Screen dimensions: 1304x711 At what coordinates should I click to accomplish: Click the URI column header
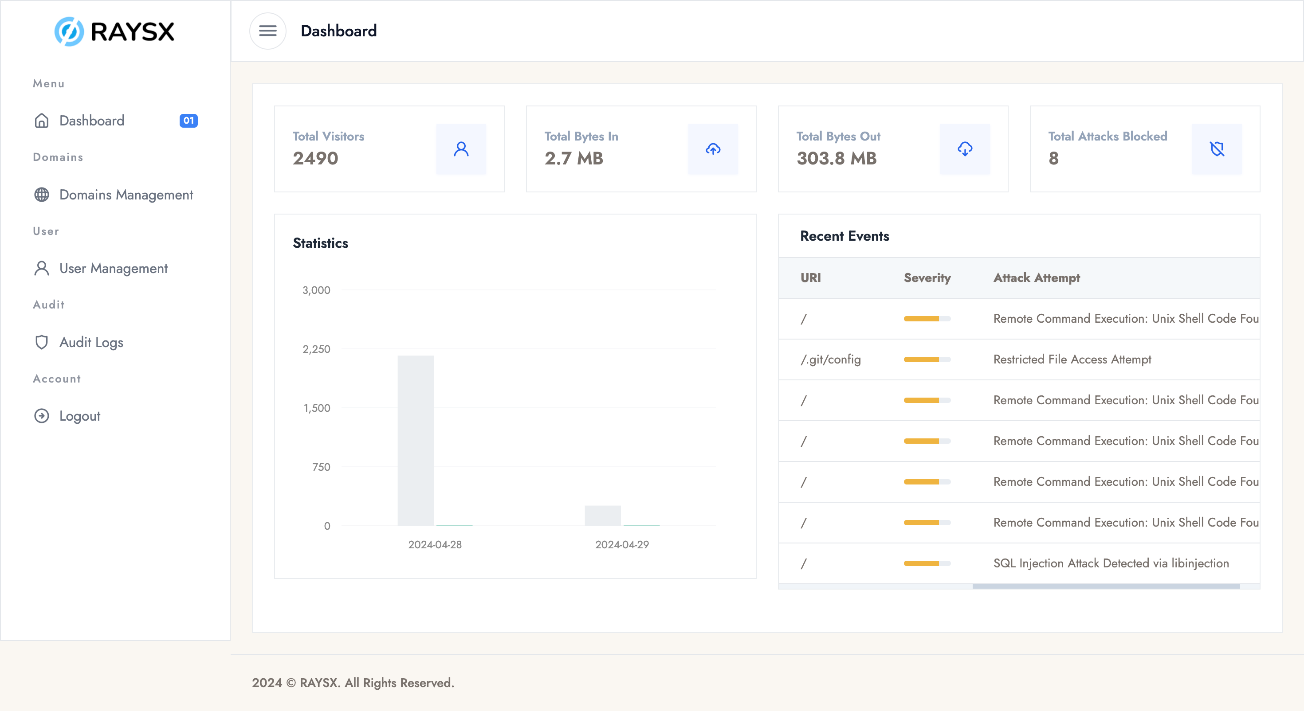click(810, 278)
